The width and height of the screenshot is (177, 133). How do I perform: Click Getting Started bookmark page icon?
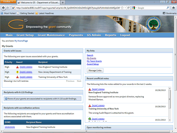click(18, 13)
